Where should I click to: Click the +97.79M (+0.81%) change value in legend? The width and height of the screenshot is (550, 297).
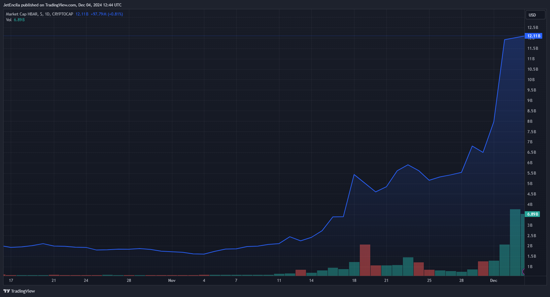coord(107,14)
